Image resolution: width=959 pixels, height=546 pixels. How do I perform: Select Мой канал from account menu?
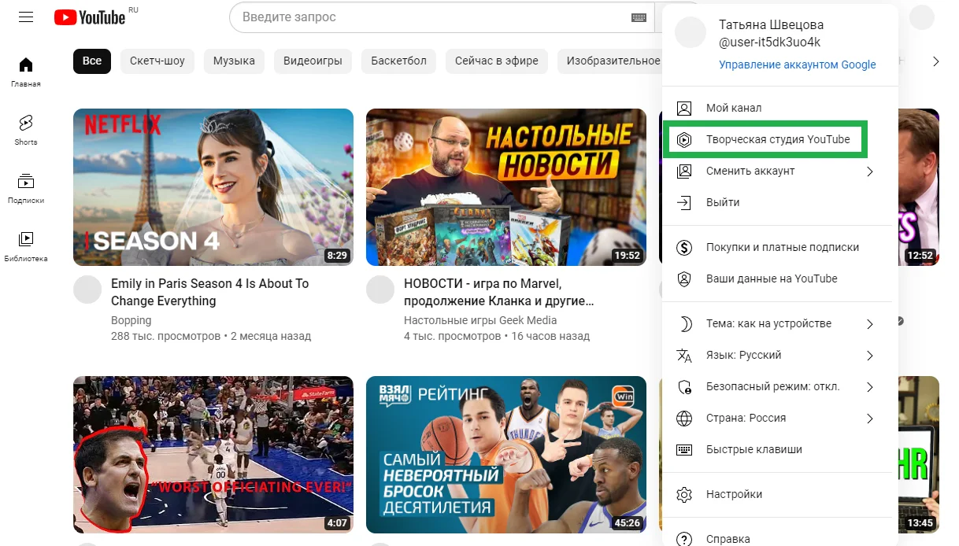[733, 108]
